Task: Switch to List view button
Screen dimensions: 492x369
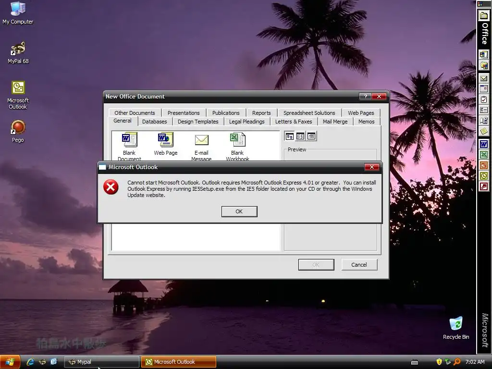Action: tap(300, 136)
